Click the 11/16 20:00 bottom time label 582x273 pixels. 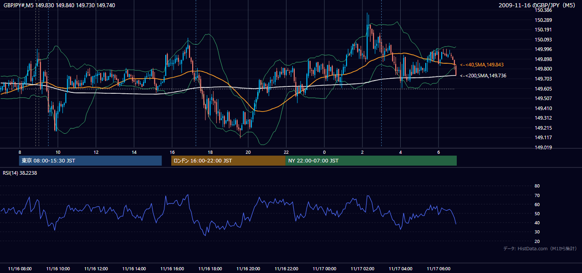pos(248,269)
